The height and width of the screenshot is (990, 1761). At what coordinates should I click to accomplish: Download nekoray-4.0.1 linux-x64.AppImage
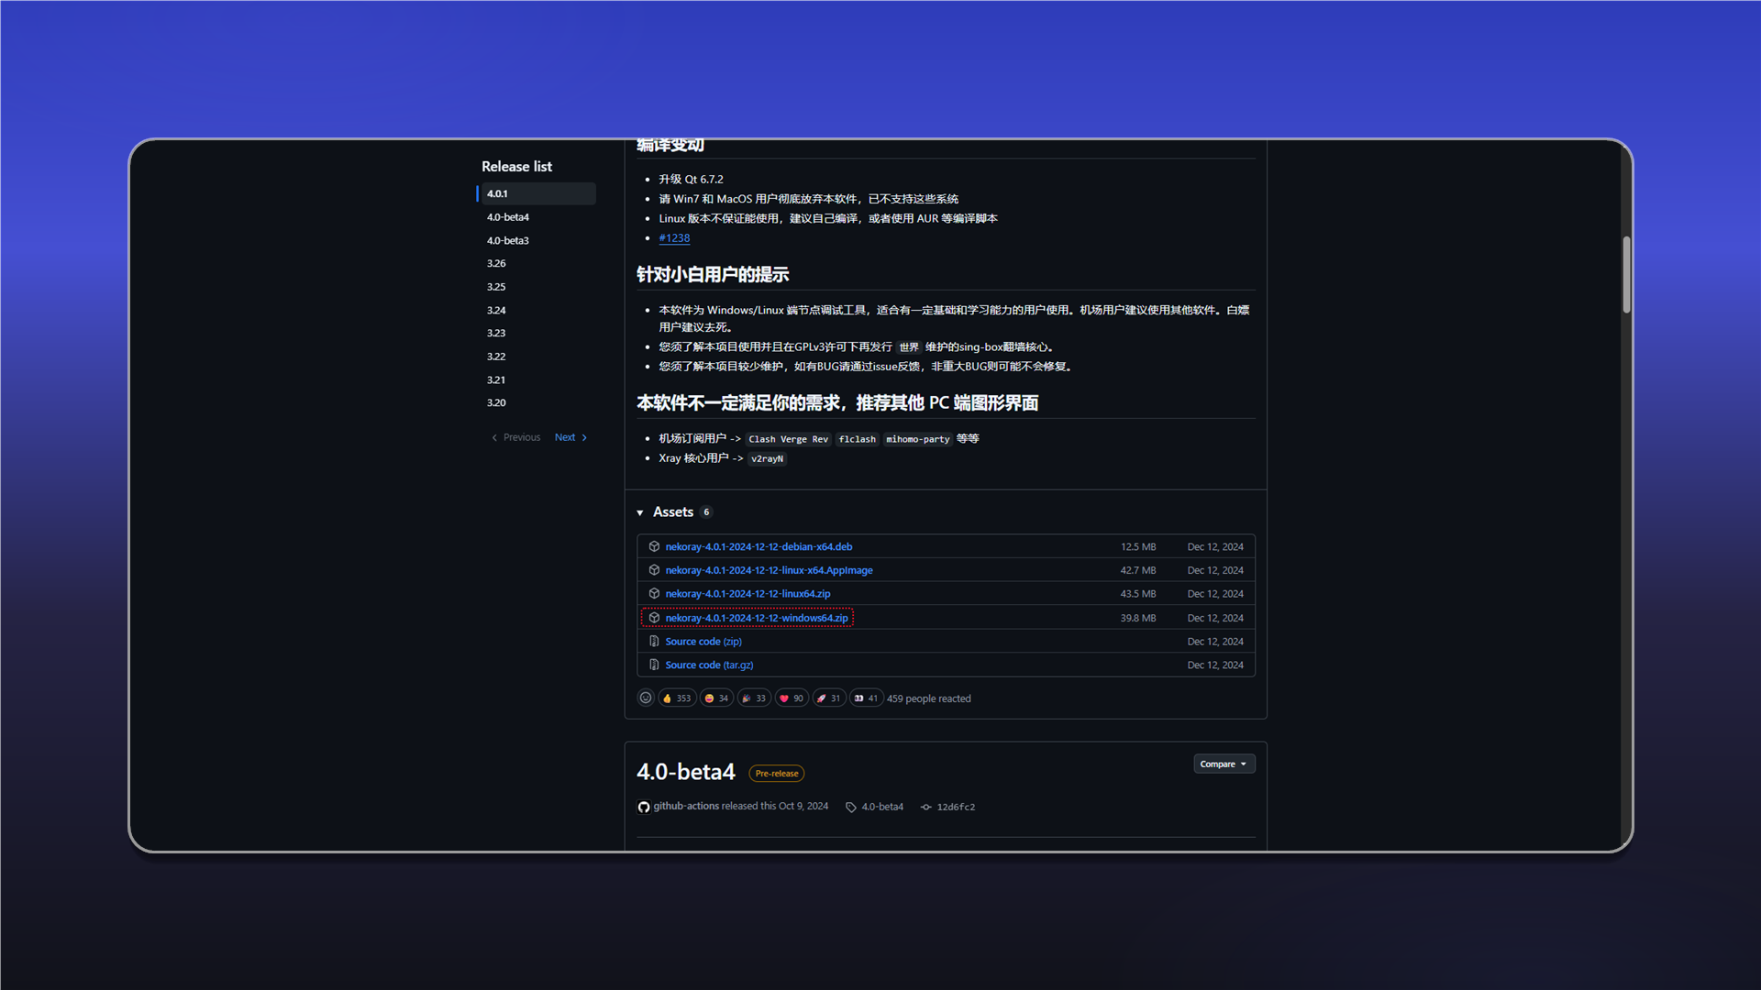[769, 571]
